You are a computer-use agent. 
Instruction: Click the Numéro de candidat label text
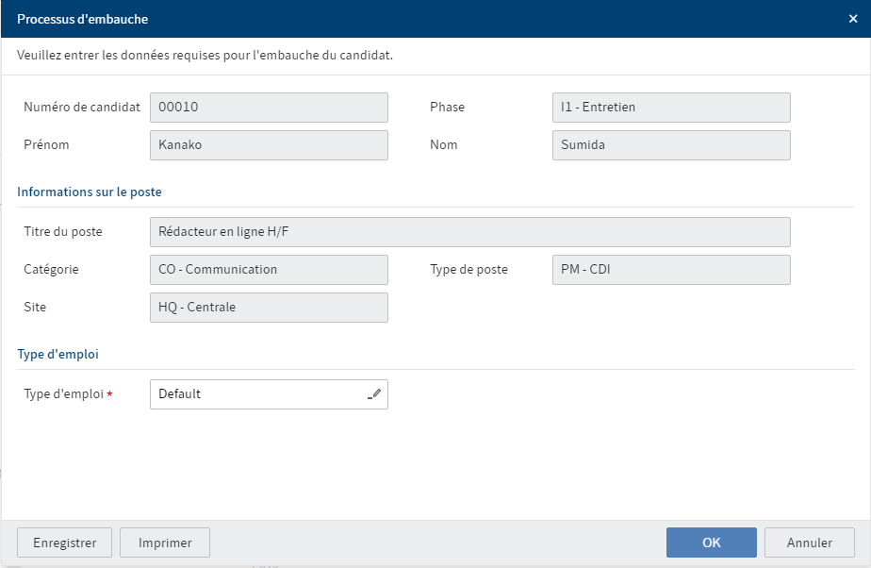82,108
